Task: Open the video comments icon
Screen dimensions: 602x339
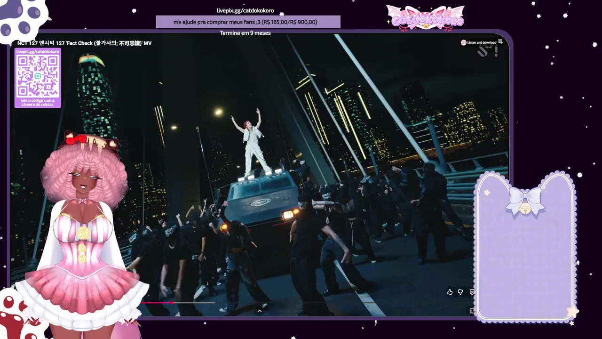Action: pyautogui.click(x=472, y=292)
